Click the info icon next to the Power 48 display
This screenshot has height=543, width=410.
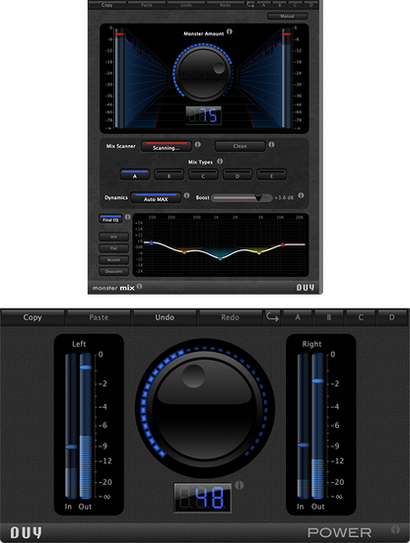(239, 485)
